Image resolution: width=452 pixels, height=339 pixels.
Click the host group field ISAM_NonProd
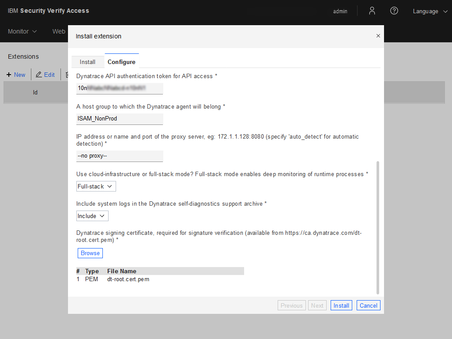pyautogui.click(x=120, y=119)
